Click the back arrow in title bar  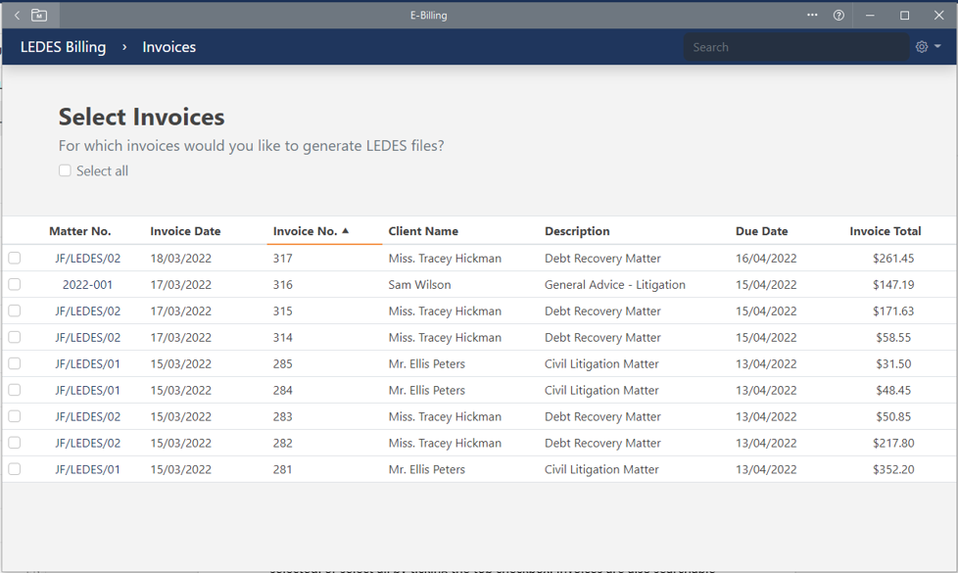click(17, 15)
